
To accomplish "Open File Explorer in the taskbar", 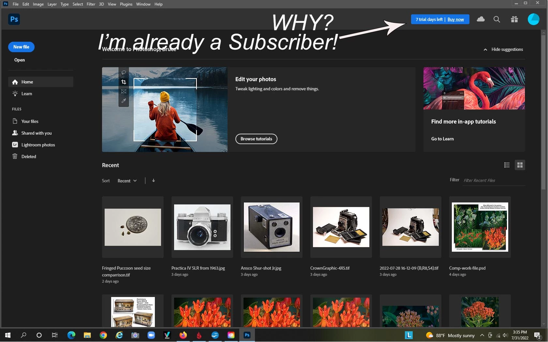I will (x=87, y=335).
